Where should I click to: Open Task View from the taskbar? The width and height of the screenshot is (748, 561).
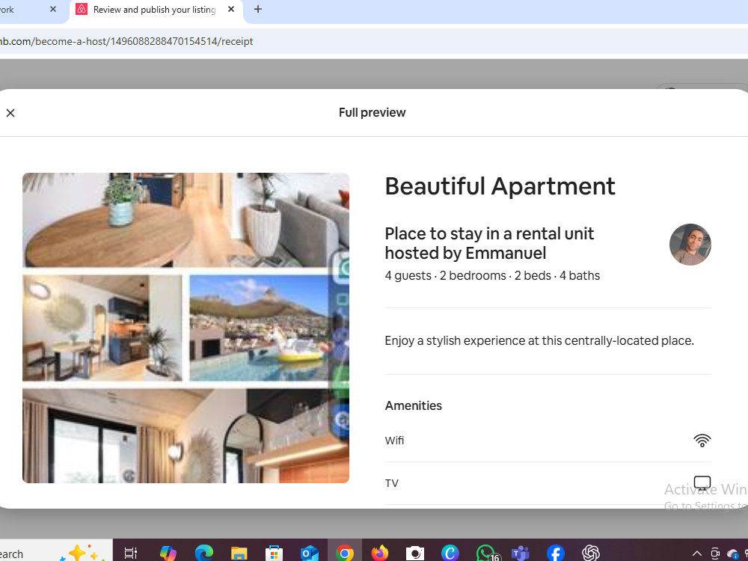(x=131, y=553)
